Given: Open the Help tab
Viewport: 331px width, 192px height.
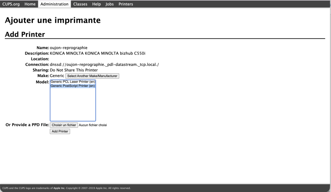Looking at the screenshot, I should pos(96,4).
